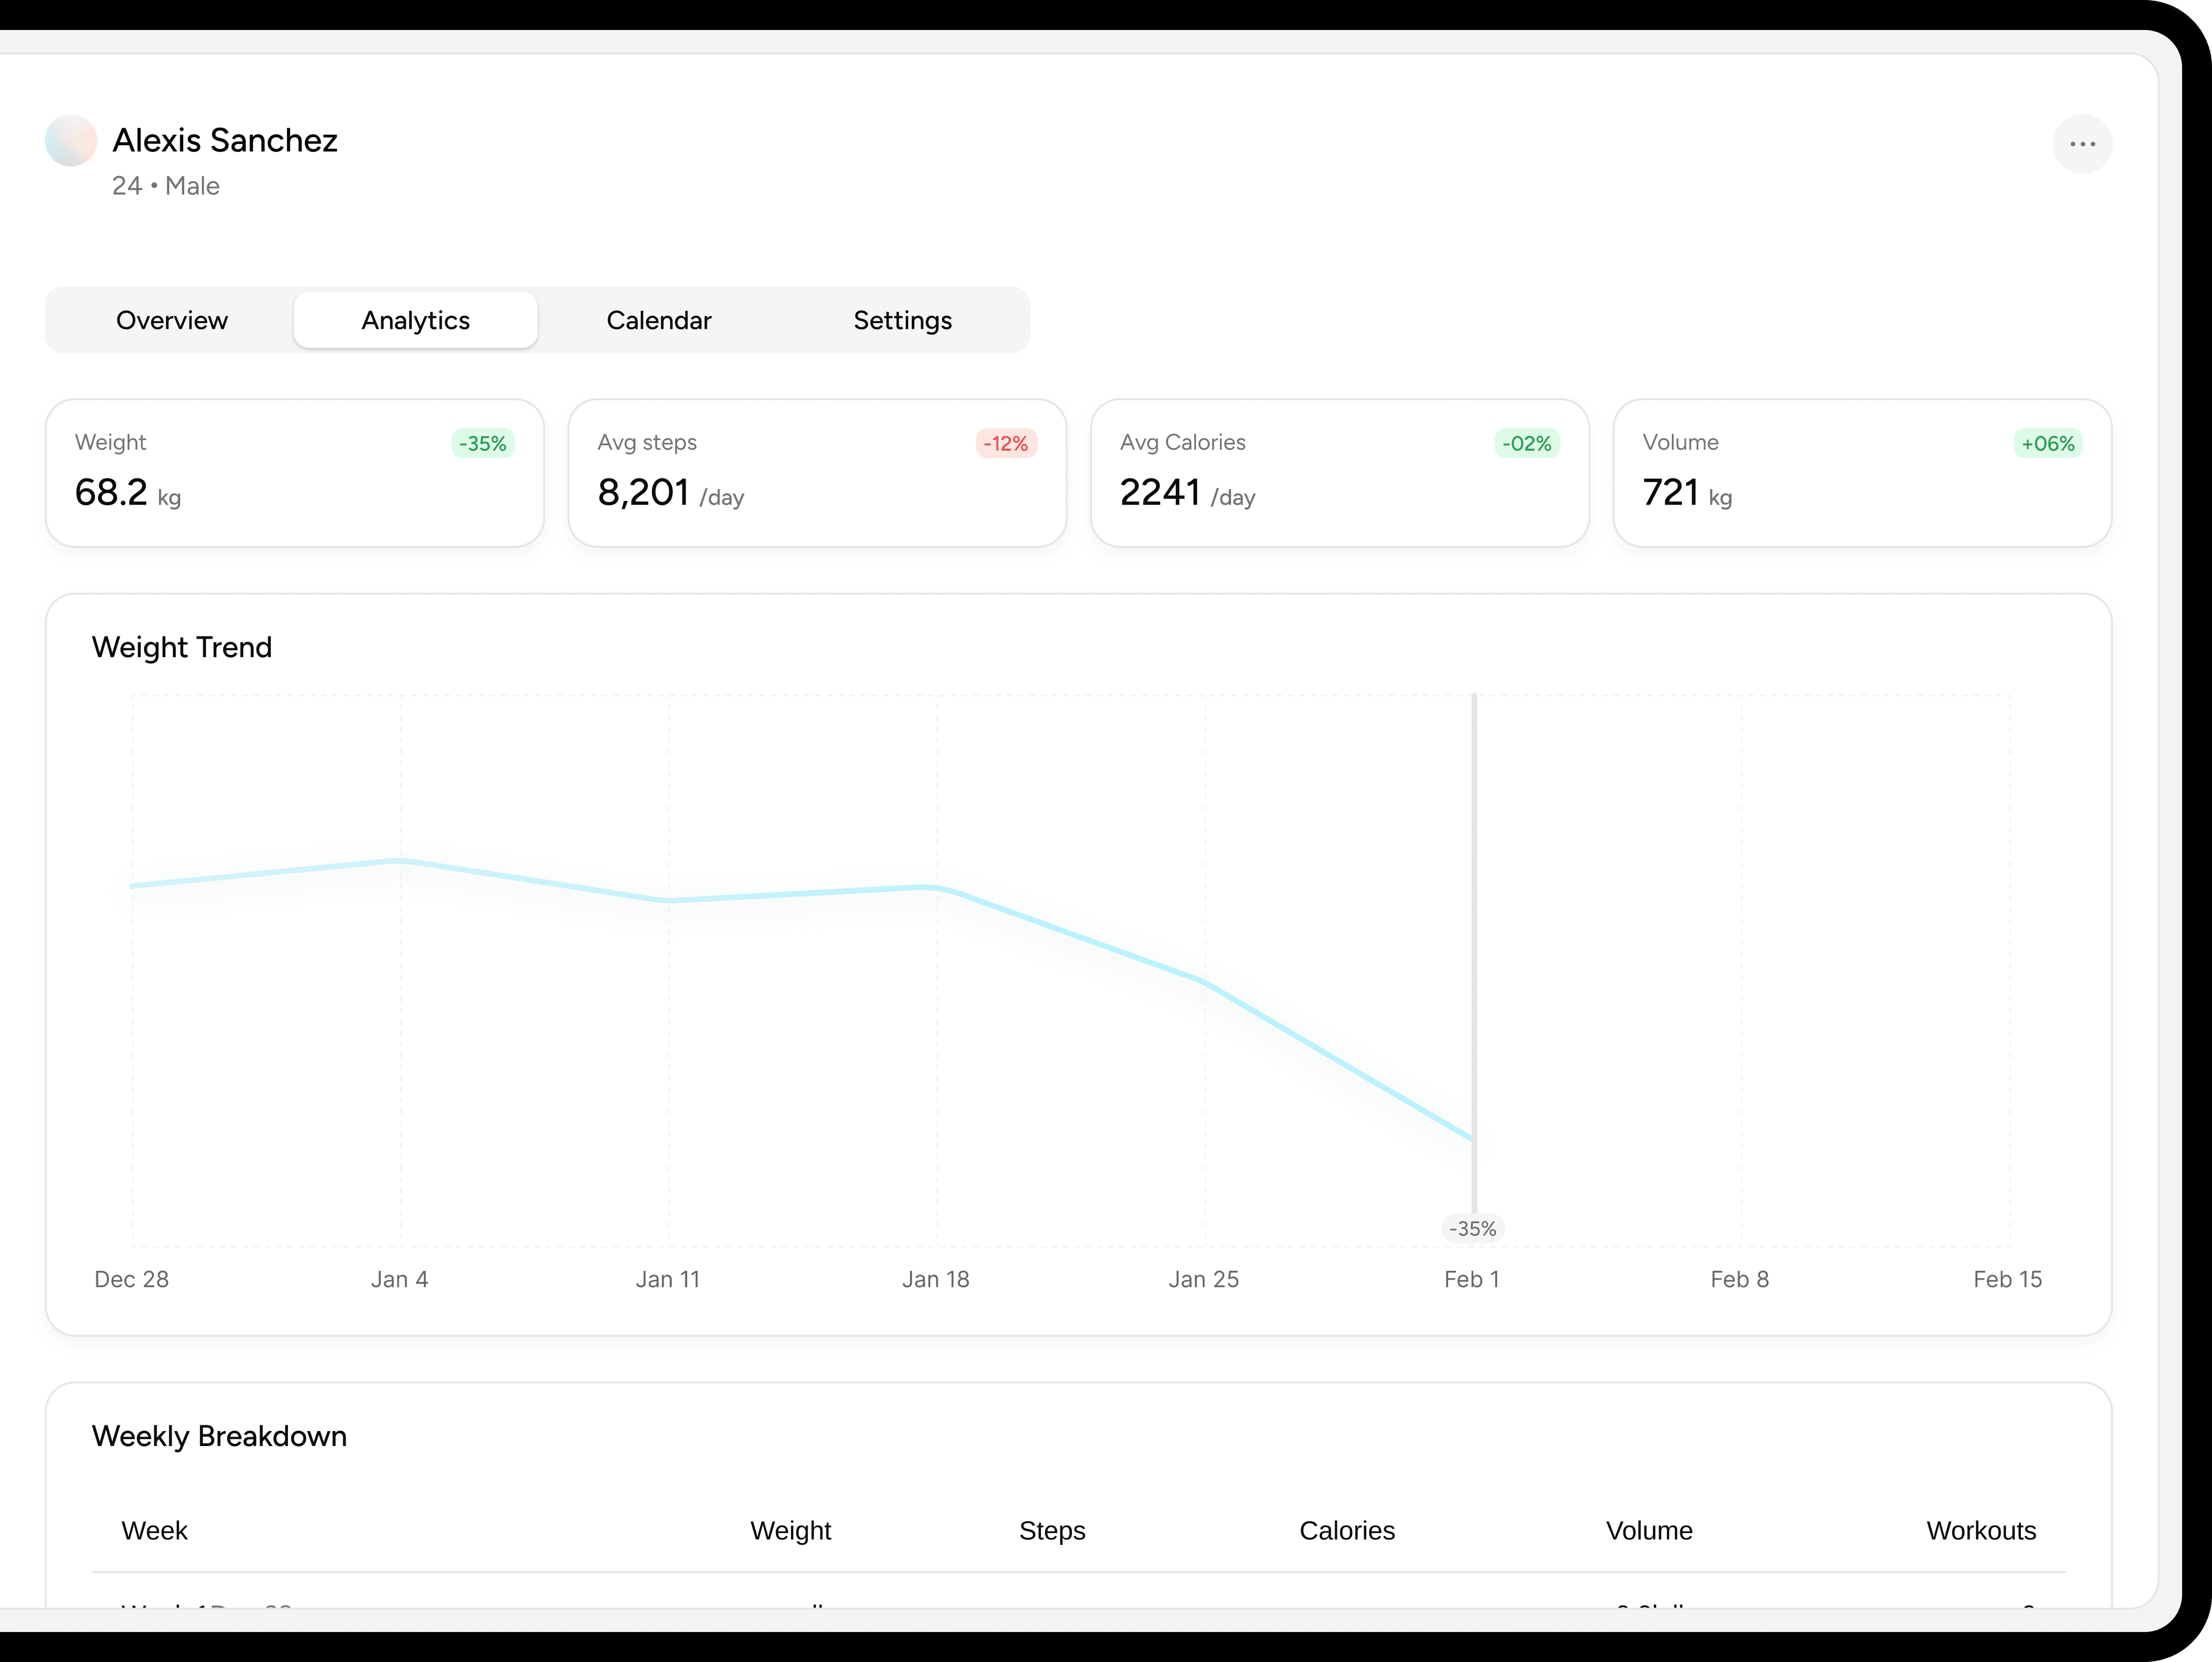Viewport: 2212px width, 1662px height.
Task: Click the -02% badge on Avg Calories card
Action: (1527, 443)
